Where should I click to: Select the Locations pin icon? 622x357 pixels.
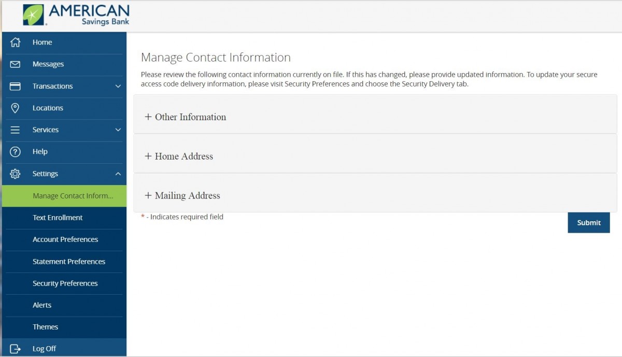[x=16, y=108]
